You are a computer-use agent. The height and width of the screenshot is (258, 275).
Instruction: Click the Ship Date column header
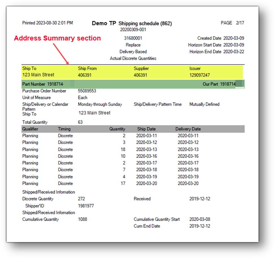click(147, 129)
